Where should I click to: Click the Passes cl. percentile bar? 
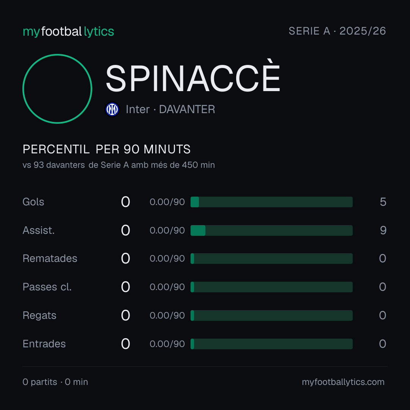point(271,287)
